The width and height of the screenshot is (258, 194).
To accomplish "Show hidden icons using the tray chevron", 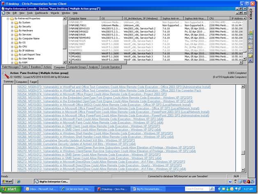I will pyautogui.click(x=219, y=189).
